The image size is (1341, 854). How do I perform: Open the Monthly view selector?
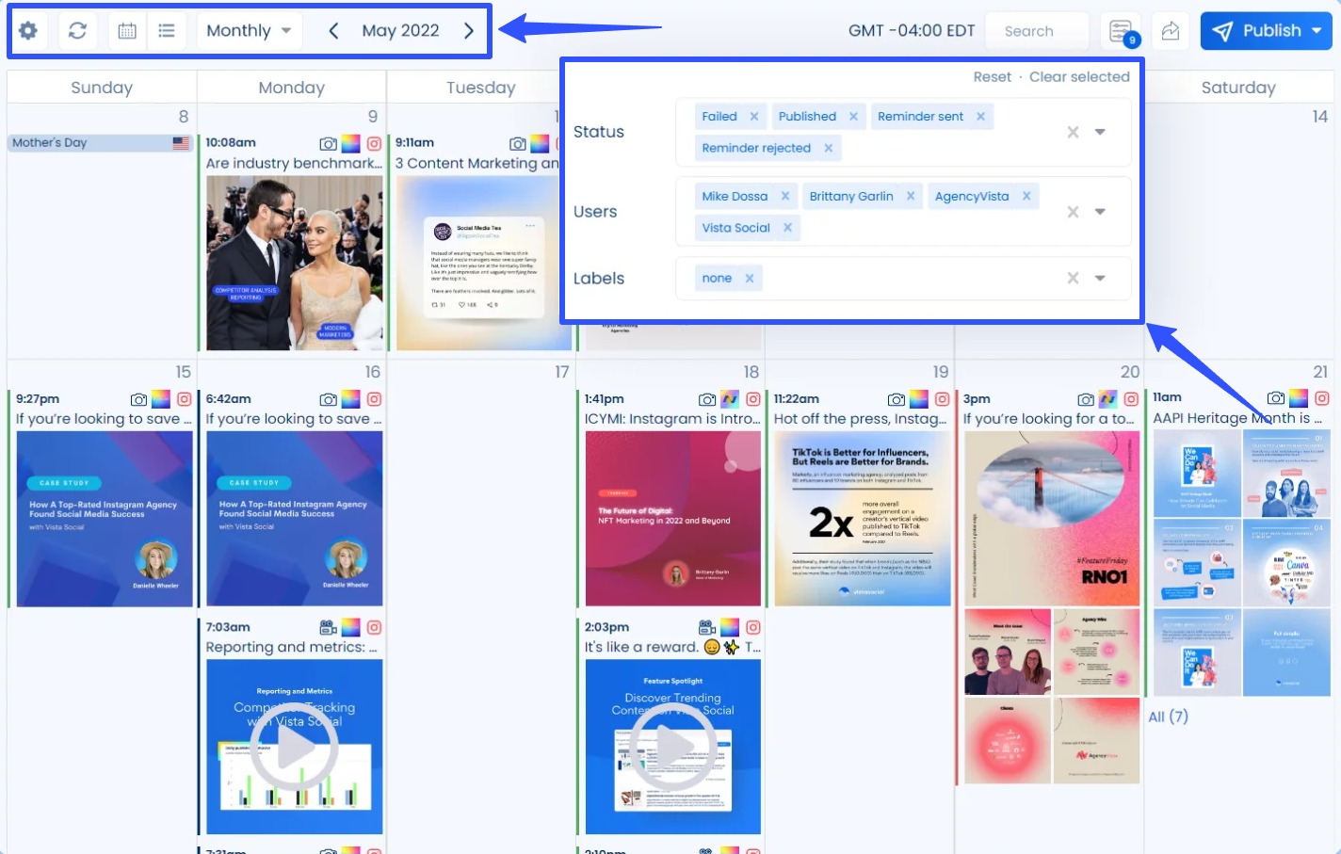(248, 30)
